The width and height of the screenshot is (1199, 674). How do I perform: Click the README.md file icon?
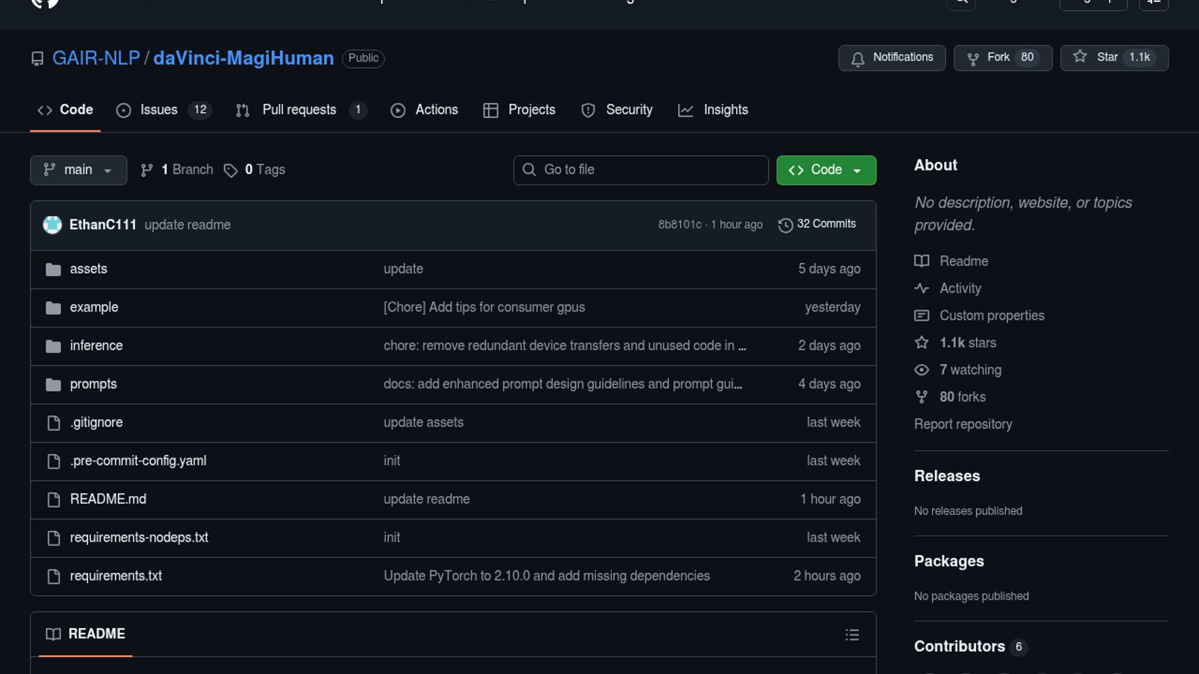(54, 499)
